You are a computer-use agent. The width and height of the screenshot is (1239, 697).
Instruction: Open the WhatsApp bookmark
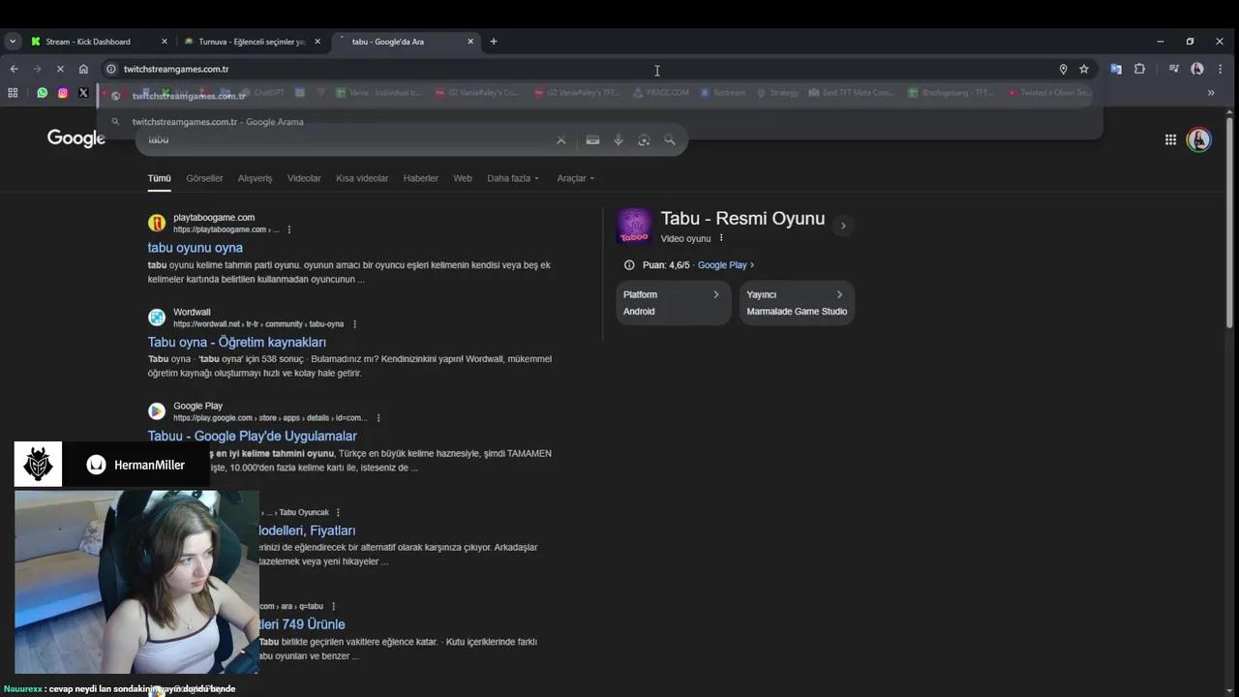pyautogui.click(x=43, y=93)
